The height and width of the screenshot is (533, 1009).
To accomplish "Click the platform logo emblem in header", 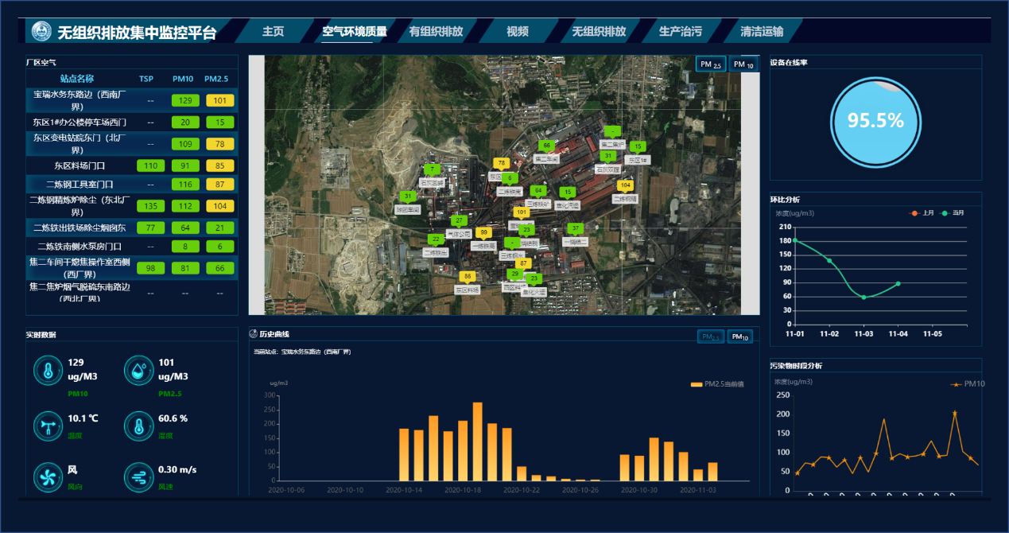I will tap(41, 32).
